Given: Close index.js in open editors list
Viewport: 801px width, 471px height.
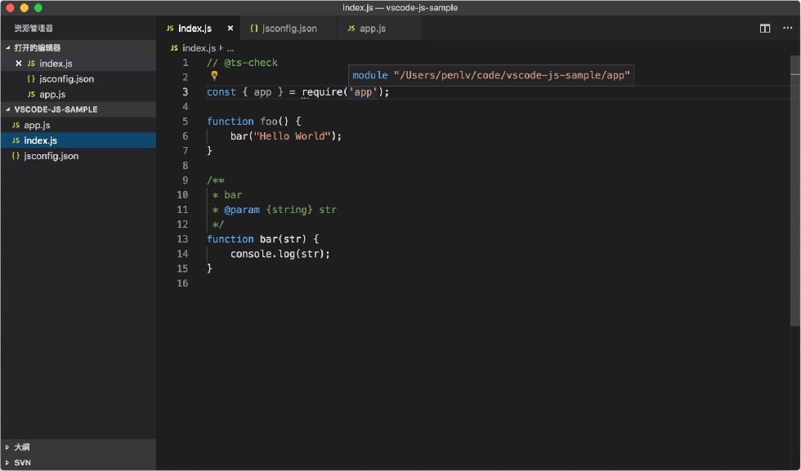Looking at the screenshot, I should point(19,64).
